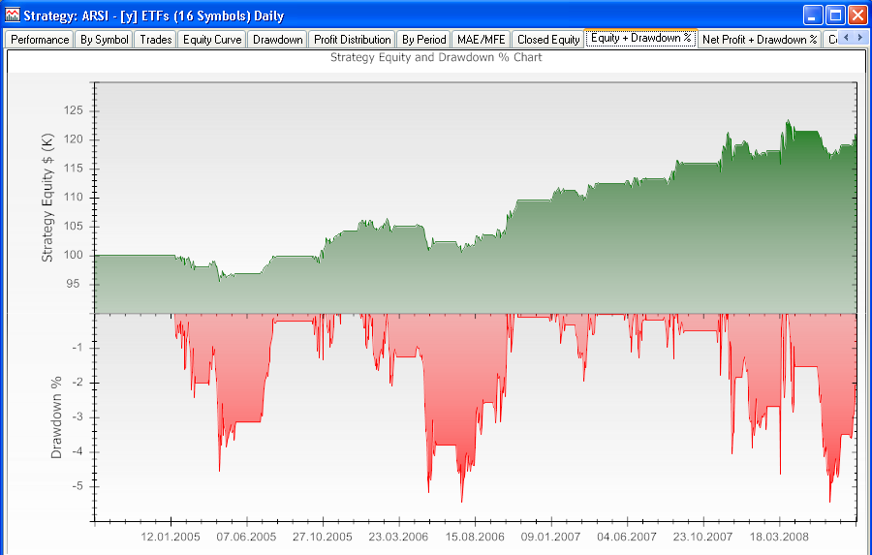Show the Drawdown tab
This screenshot has width=872, height=555.
277,40
